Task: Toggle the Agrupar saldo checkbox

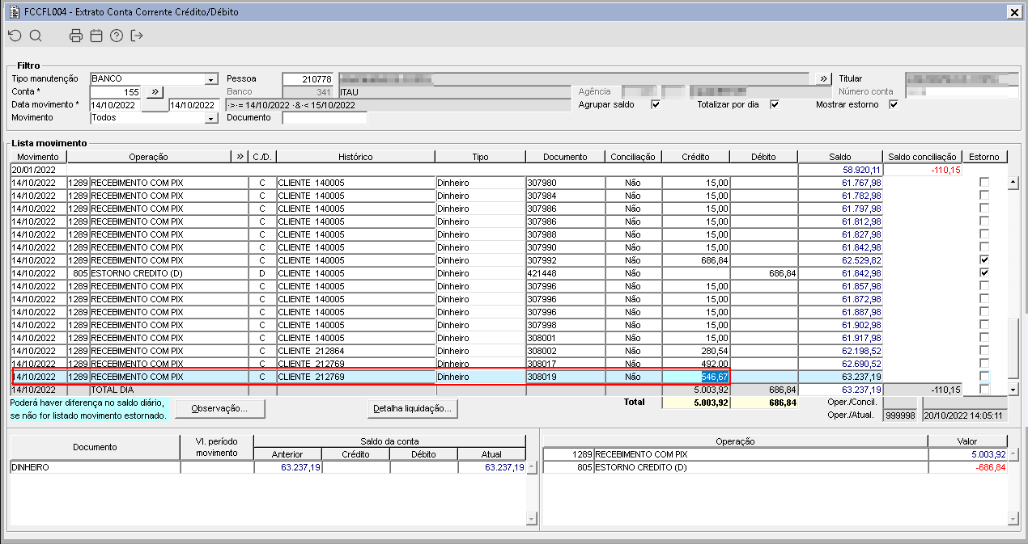Action: click(x=656, y=104)
